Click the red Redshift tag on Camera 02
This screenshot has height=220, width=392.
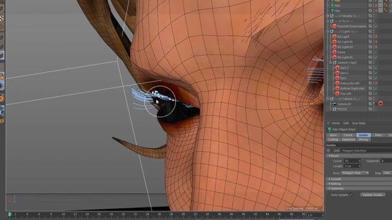pos(380,103)
